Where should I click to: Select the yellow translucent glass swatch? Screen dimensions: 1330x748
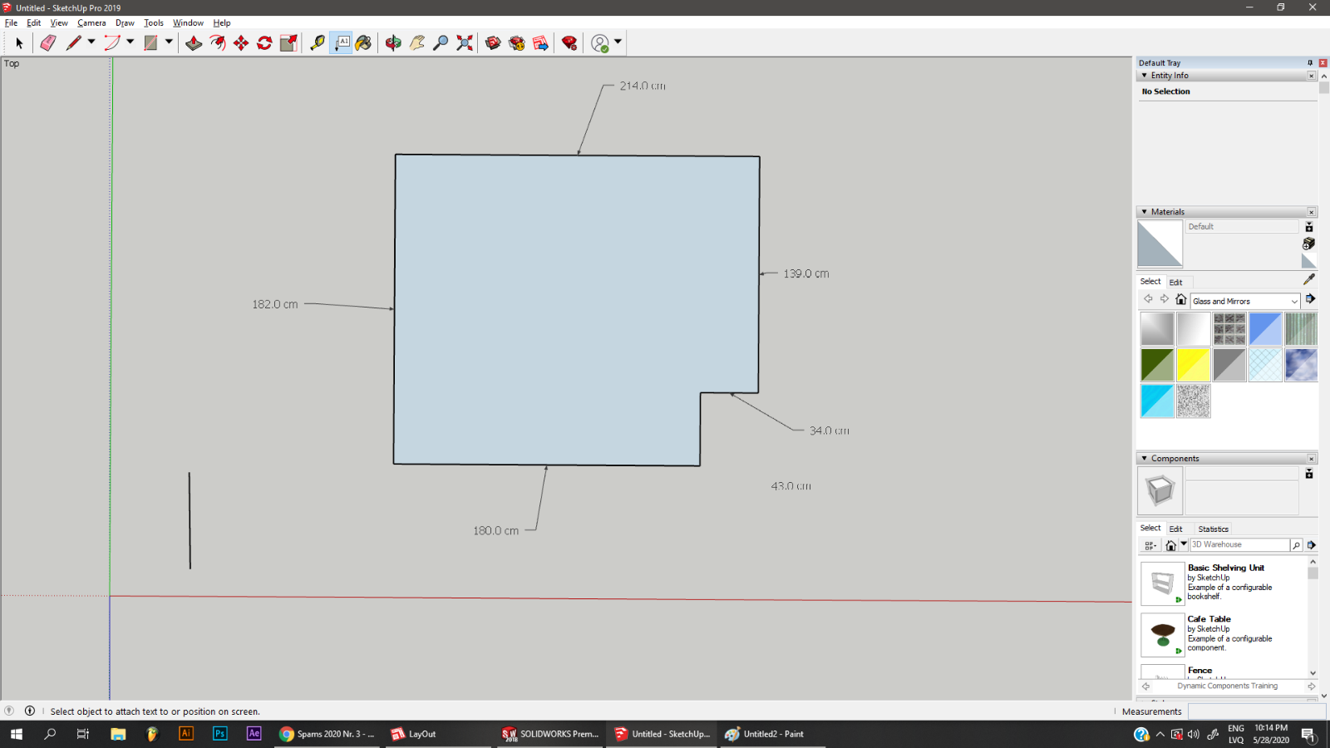pos(1194,365)
